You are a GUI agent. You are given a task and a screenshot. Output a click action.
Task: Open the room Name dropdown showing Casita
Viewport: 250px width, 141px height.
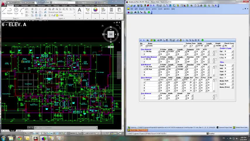coord(184,46)
